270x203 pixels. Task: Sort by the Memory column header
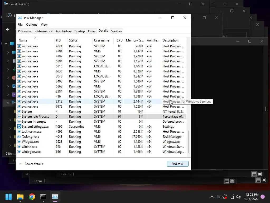point(134,40)
